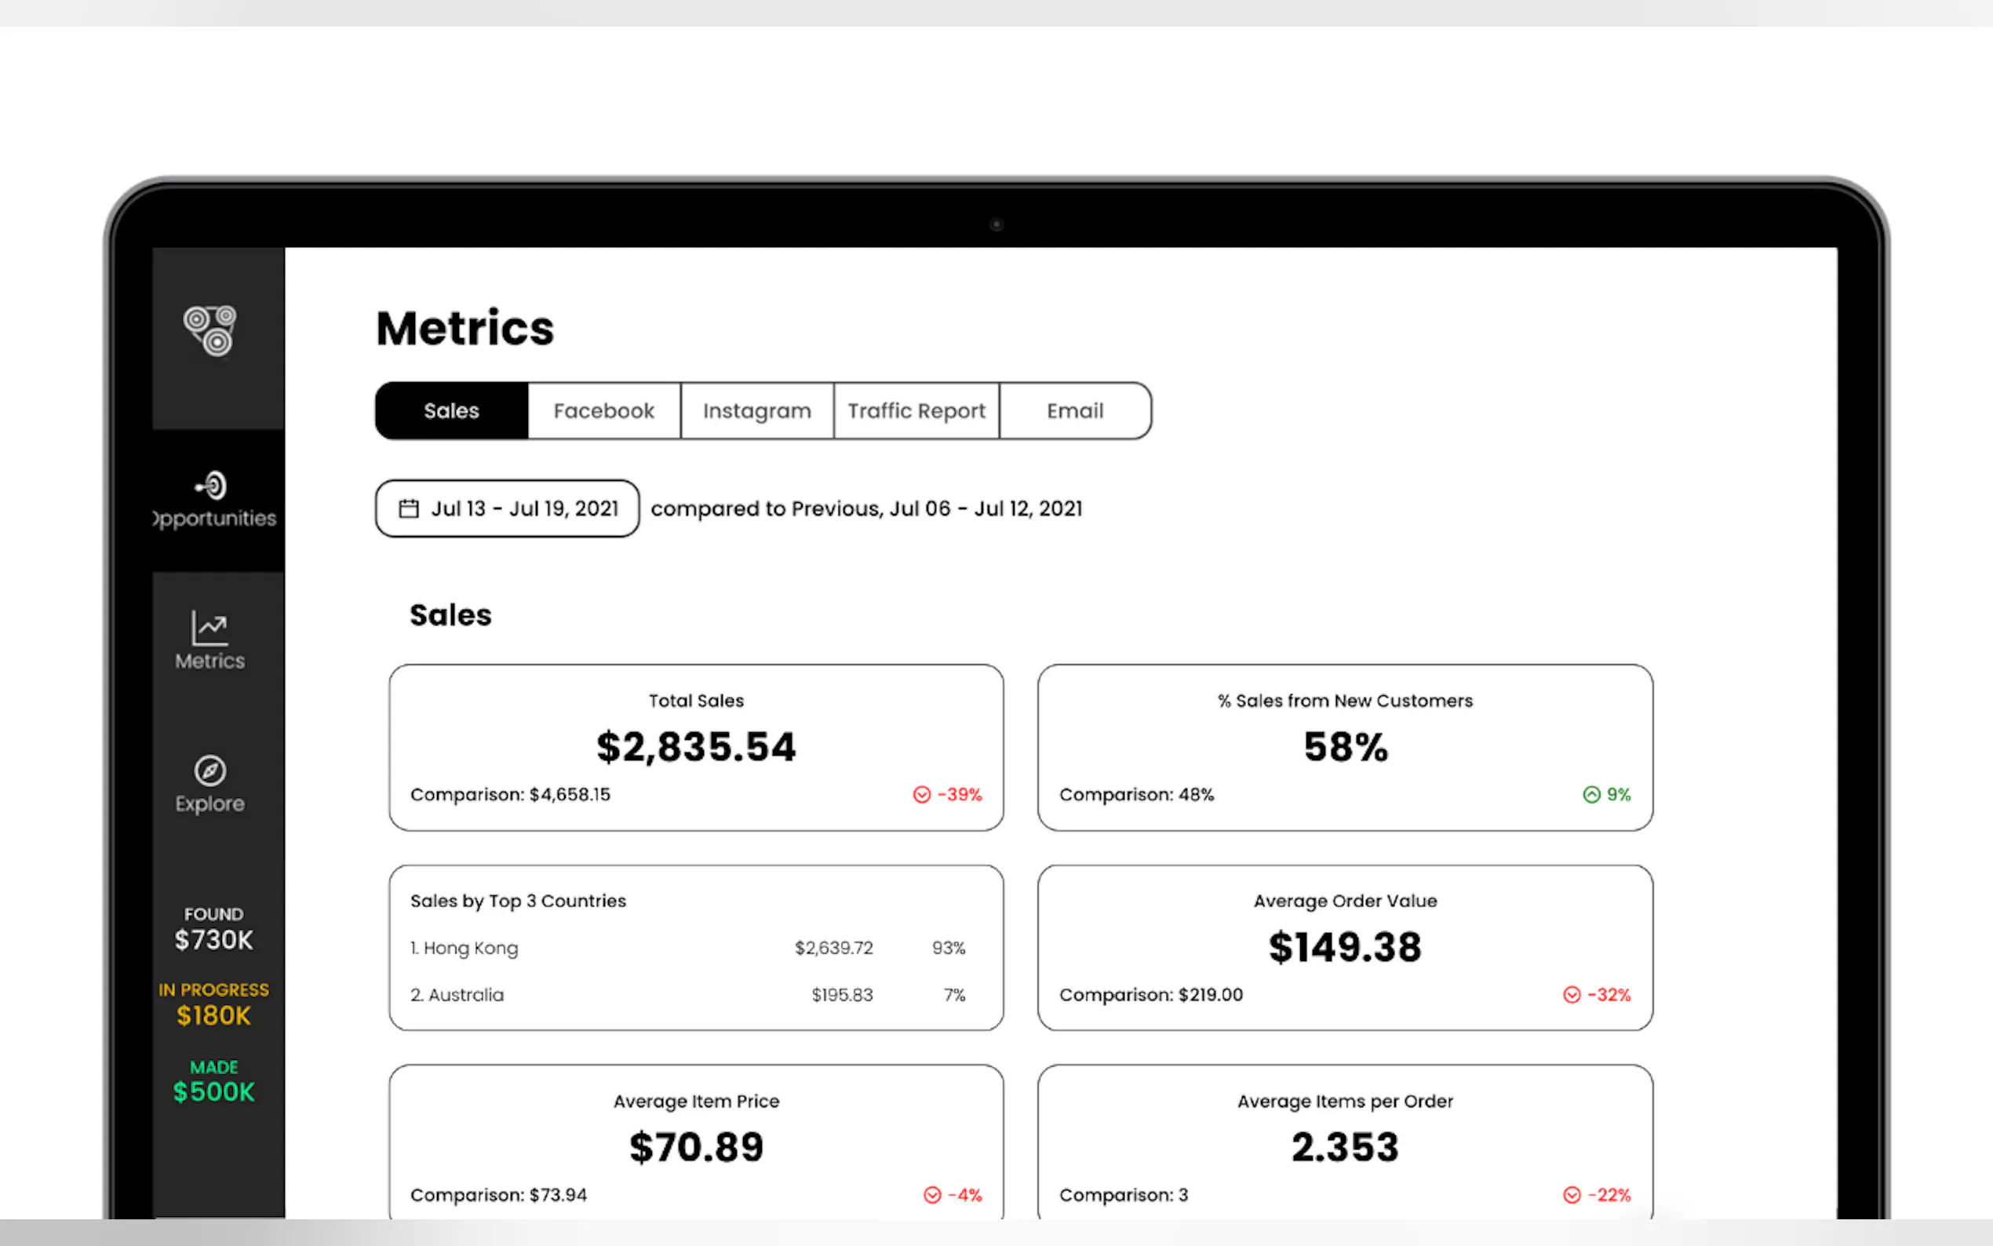1993x1246 pixels.
Task: Switch to the Instagram tab
Action: click(756, 410)
